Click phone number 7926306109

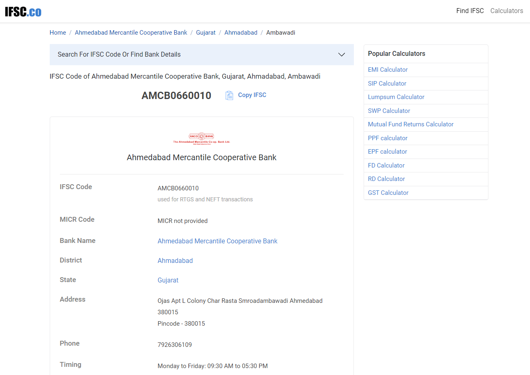(174, 345)
